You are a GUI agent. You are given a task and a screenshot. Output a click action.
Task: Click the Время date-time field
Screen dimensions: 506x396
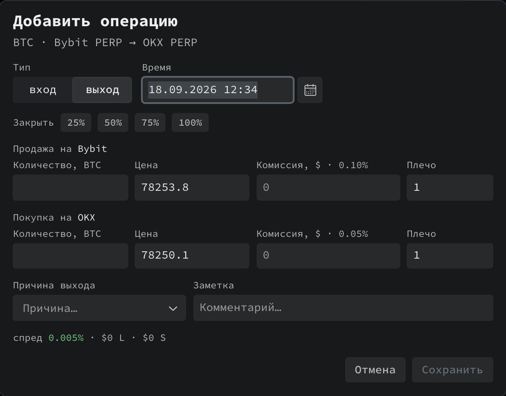[x=218, y=90]
